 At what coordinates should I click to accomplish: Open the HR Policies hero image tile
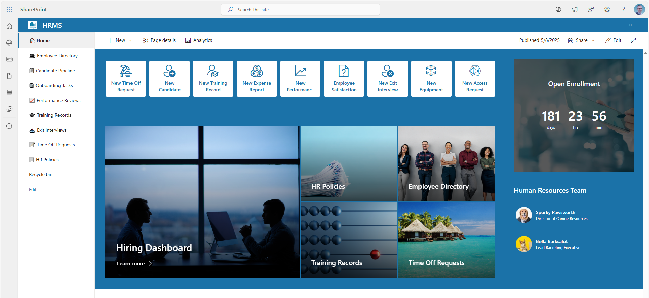tap(348, 164)
